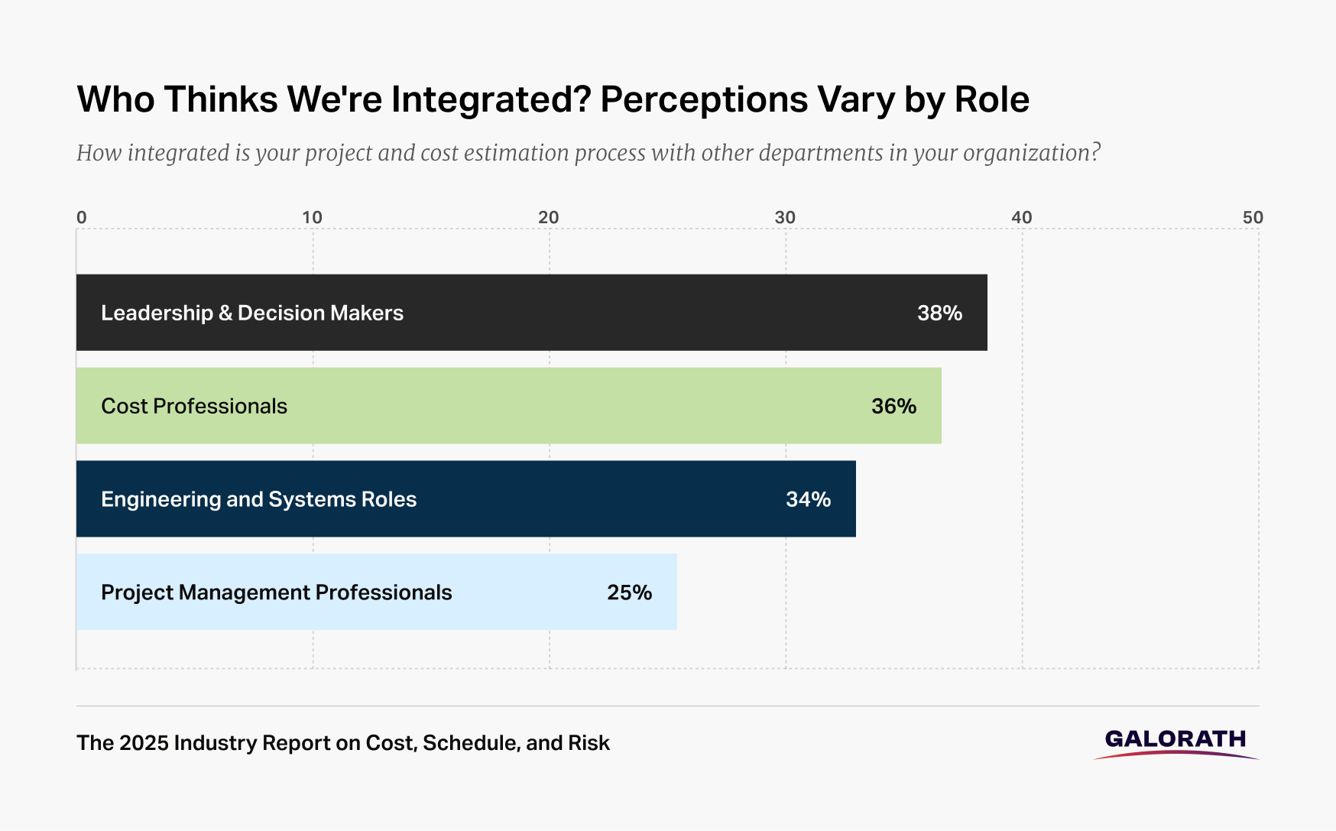Select the 34% value on the navy bar
This screenshot has height=831, width=1336.
pyautogui.click(x=808, y=499)
